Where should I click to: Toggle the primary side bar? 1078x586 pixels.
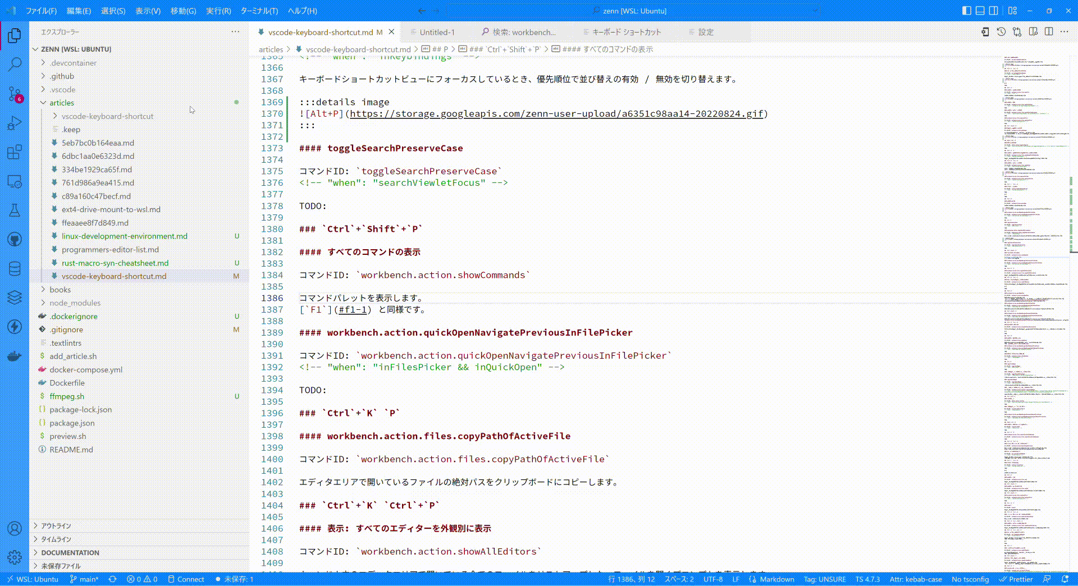pos(966,11)
